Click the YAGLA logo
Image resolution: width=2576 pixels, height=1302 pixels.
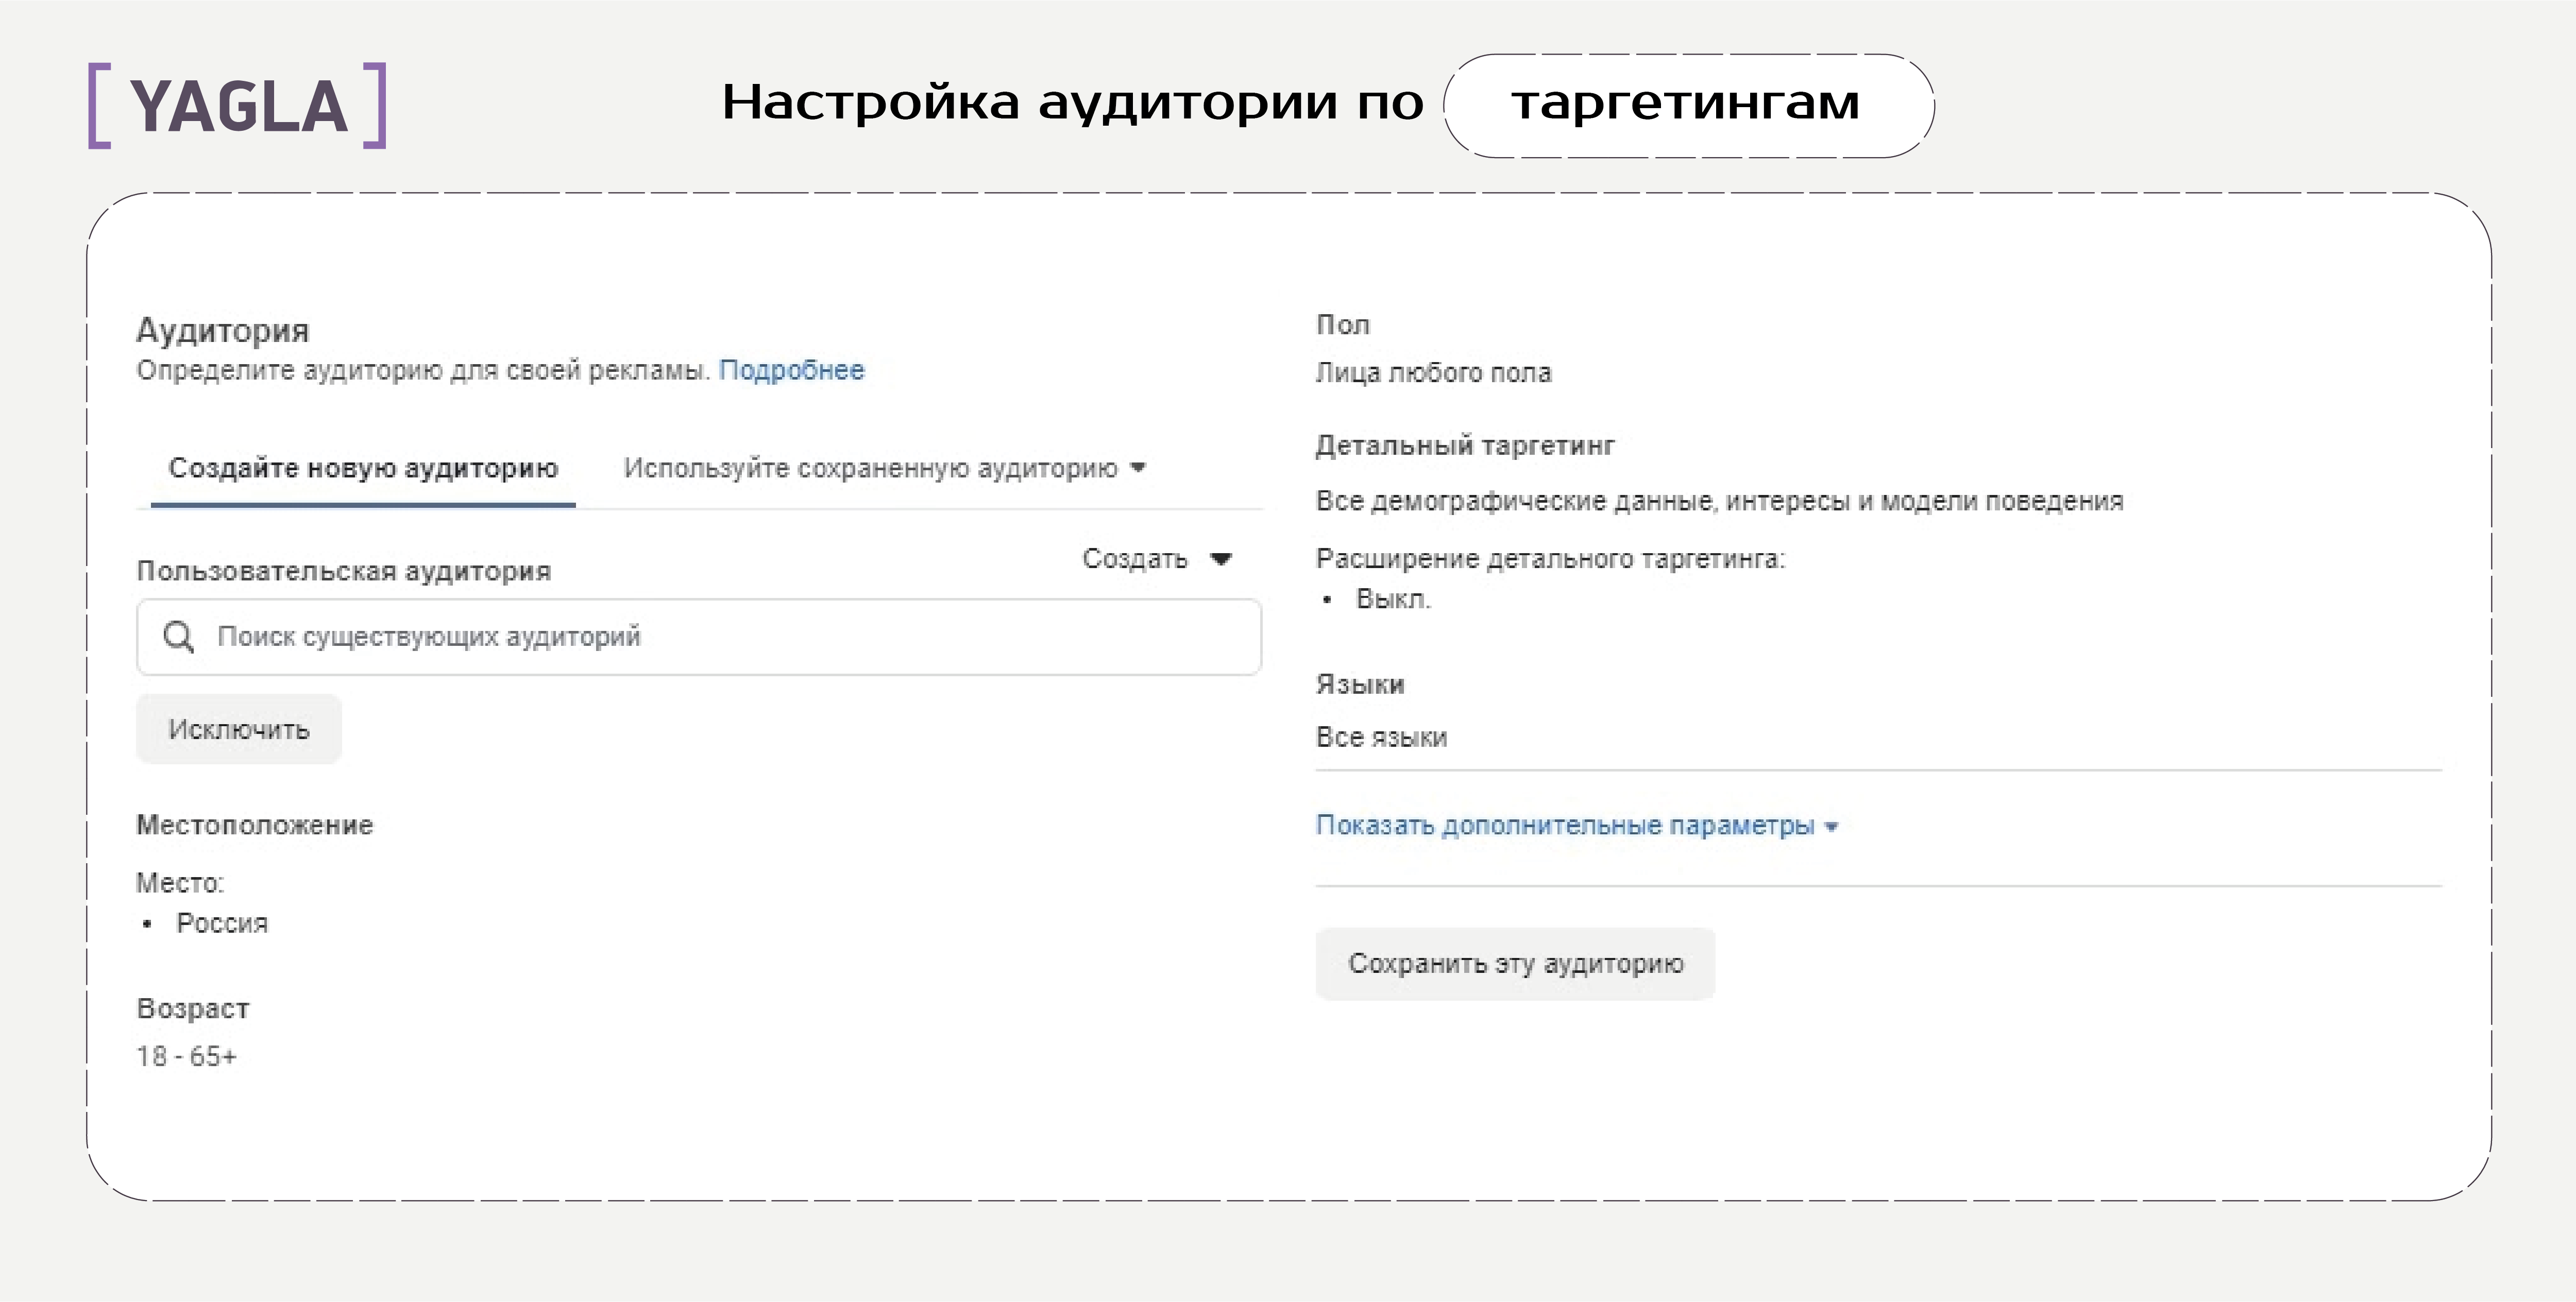point(237,106)
